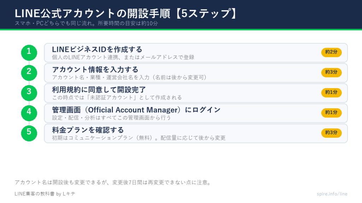Select the 約2分 badge on step 1

coord(331,52)
